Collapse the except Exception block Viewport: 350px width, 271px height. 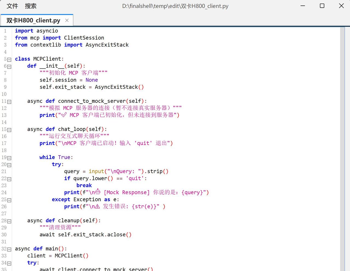[9, 200]
